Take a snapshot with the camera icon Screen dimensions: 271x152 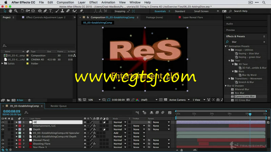[128, 100]
